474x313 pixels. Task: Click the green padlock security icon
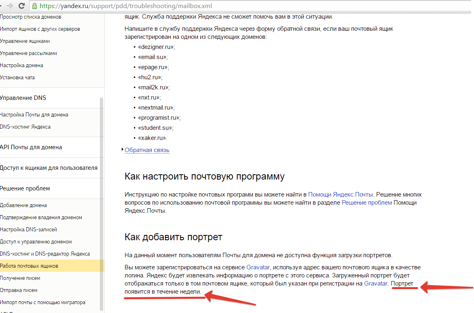(x=34, y=6)
